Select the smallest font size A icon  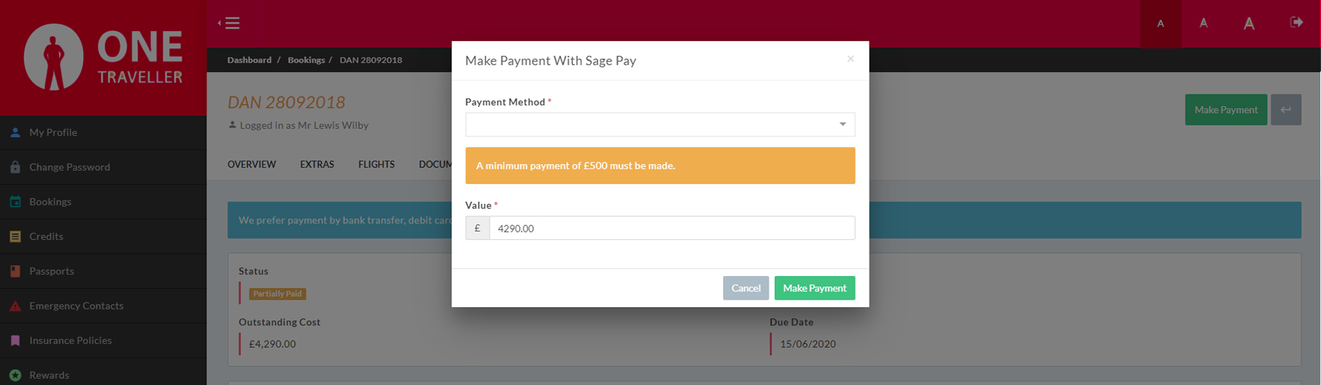tap(1161, 24)
